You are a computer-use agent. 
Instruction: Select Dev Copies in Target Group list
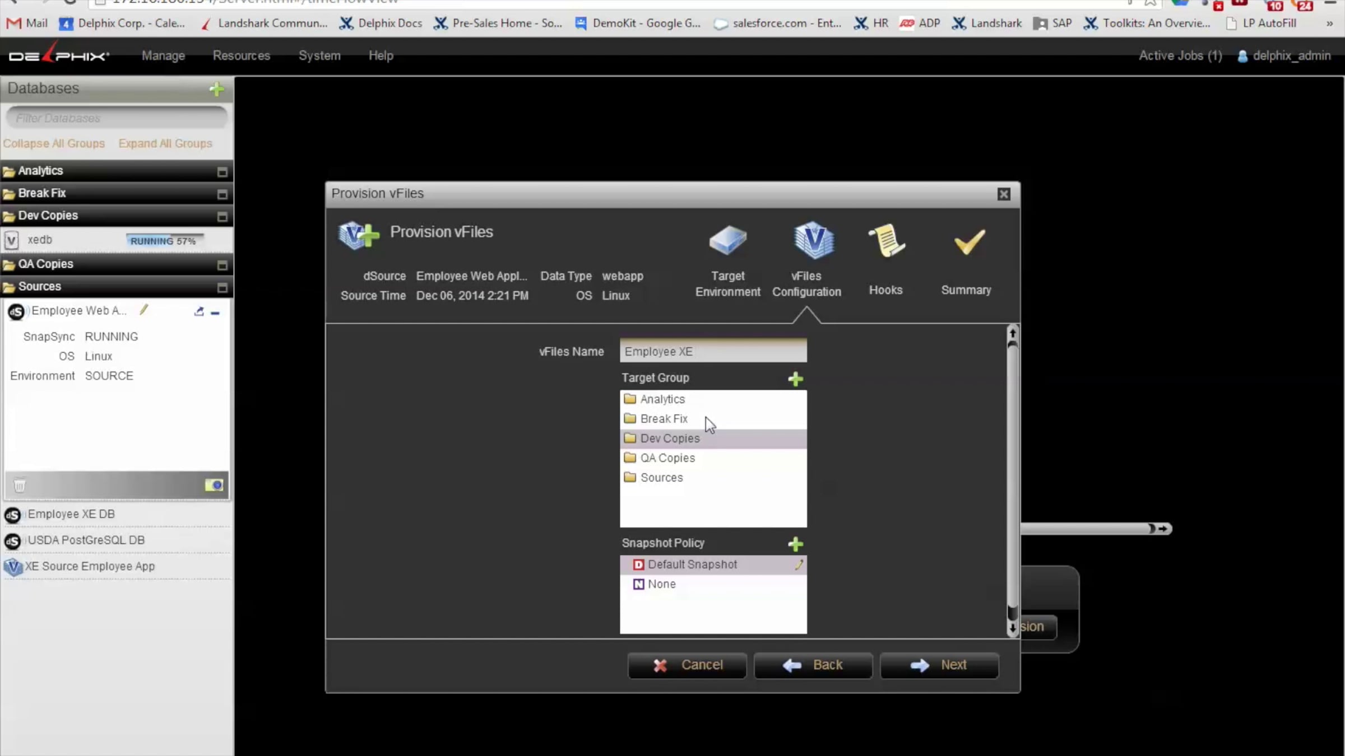(x=713, y=438)
